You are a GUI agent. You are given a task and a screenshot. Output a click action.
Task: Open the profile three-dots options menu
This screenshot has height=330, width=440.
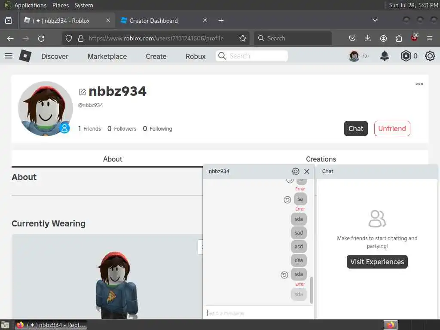pos(419,84)
